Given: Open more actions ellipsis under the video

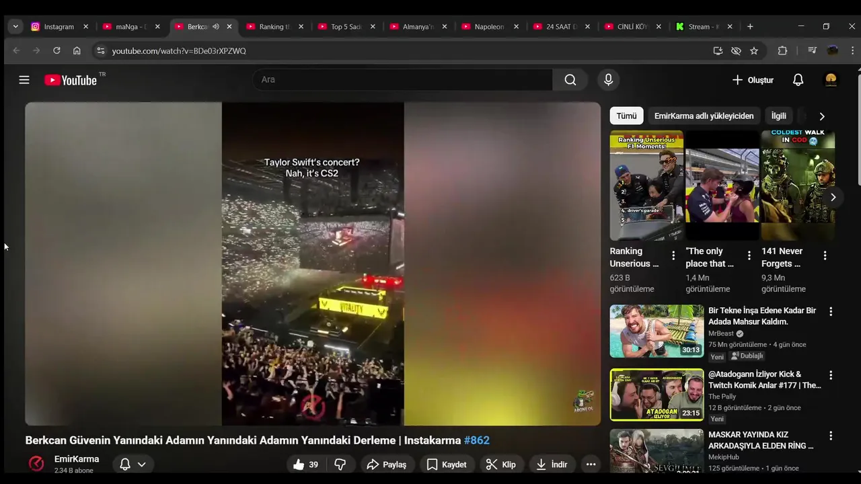Looking at the screenshot, I should click(x=591, y=465).
